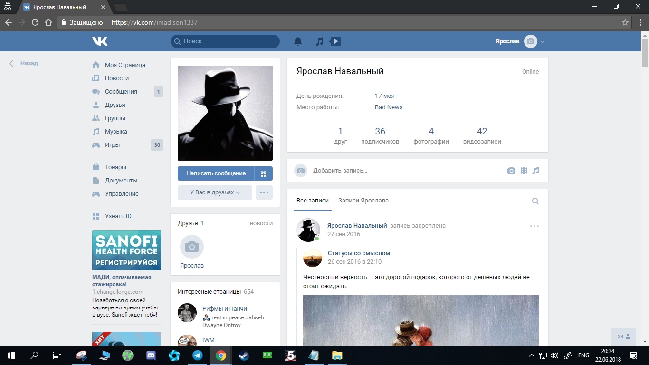
Task: Click the gift icon next to message button
Action: [x=263, y=173]
